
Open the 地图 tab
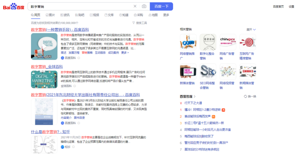click(x=153, y=15)
